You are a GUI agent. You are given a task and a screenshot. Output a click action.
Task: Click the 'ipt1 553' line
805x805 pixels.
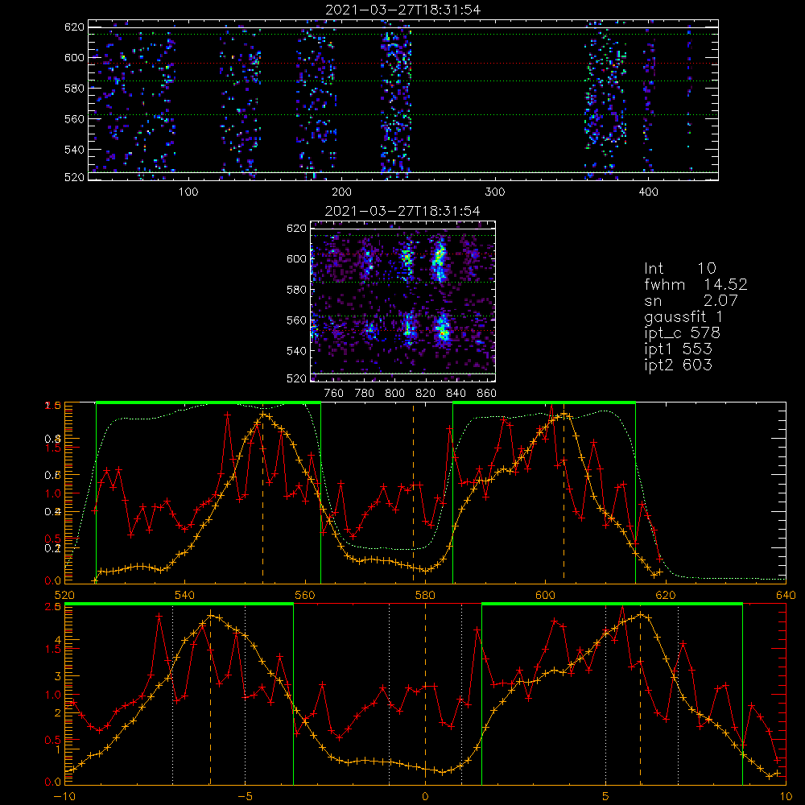tap(678, 349)
